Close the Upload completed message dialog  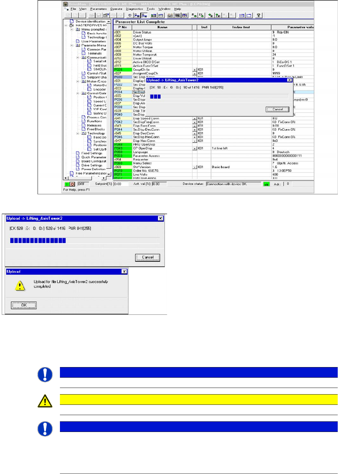click(124, 271)
